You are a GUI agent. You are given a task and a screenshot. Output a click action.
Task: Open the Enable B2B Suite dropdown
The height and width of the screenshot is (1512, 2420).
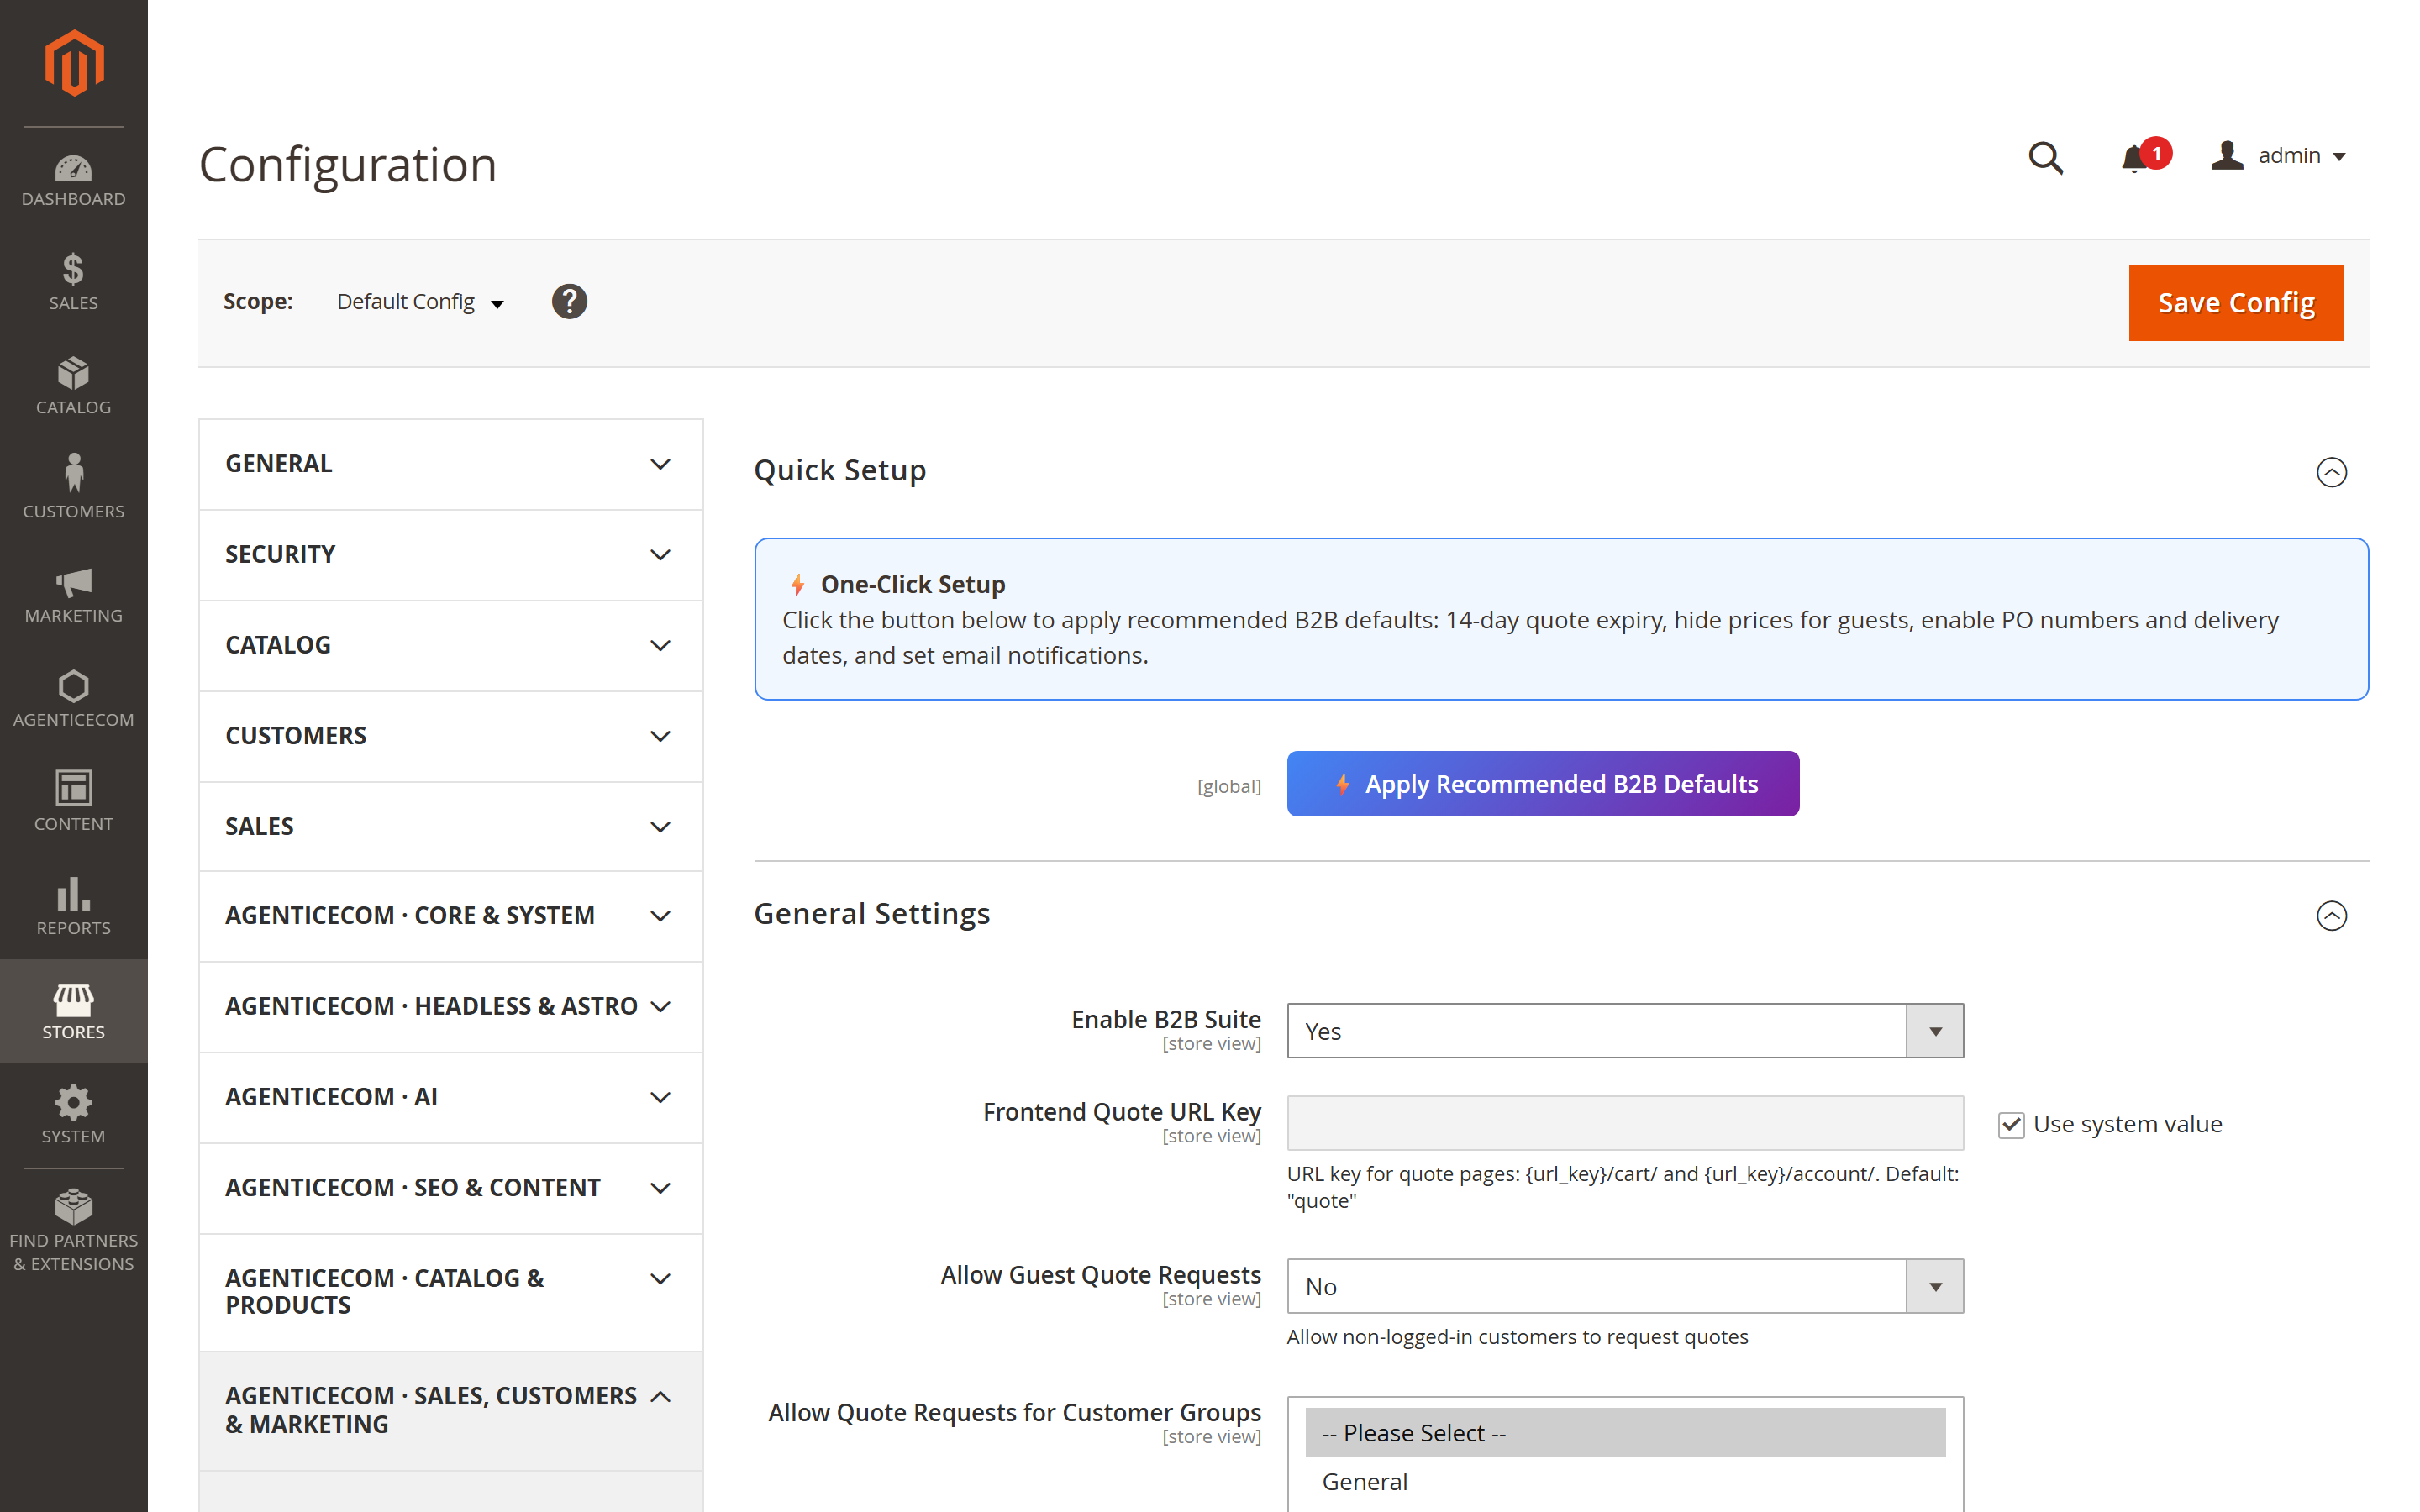1625,1030
